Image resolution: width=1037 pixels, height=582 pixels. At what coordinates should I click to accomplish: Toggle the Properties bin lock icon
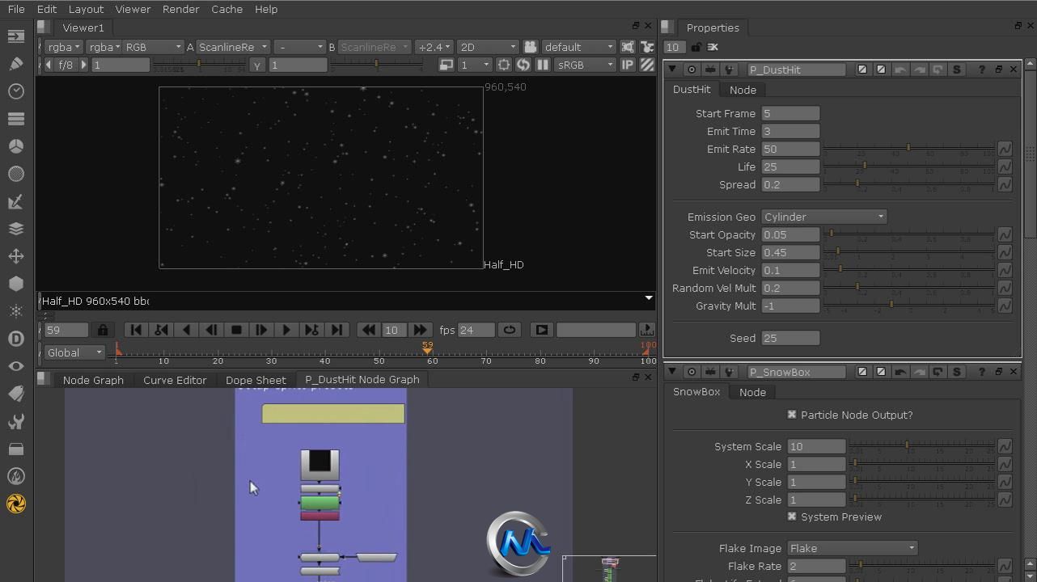pos(696,47)
